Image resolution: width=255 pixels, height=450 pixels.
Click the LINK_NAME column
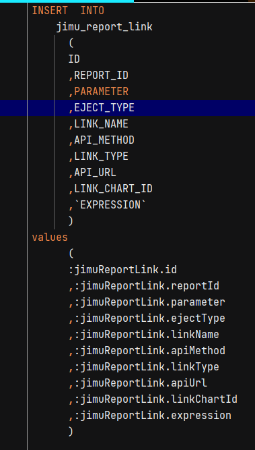tap(102, 124)
